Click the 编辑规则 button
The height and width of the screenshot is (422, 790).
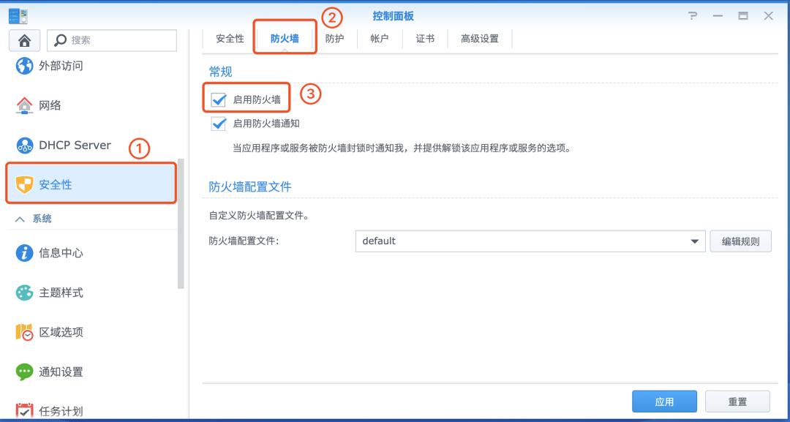741,241
